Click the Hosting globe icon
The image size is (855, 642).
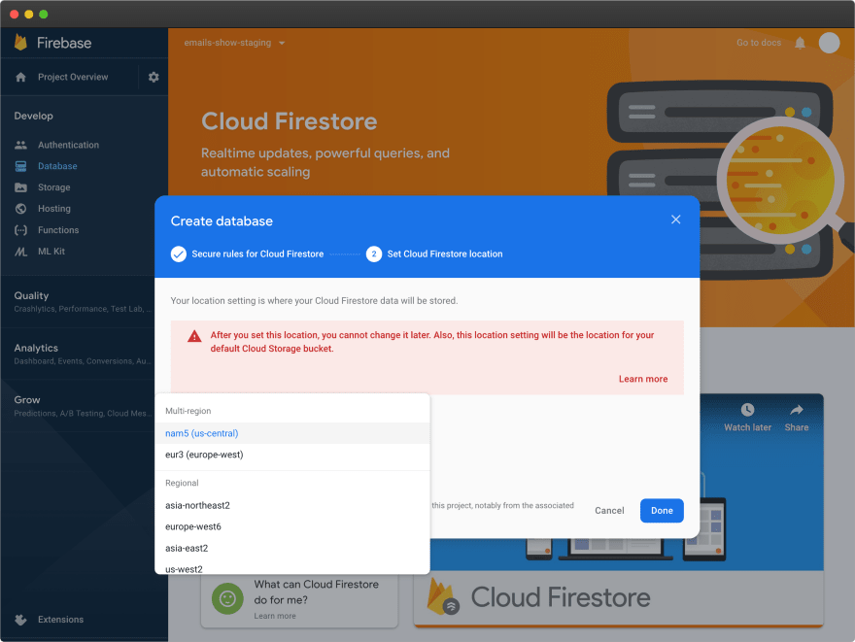[x=20, y=209]
